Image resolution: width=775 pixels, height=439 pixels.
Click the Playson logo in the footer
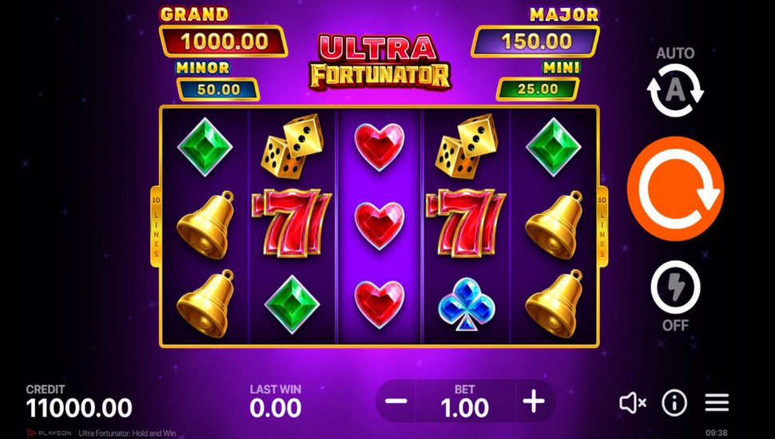pyautogui.click(x=49, y=433)
